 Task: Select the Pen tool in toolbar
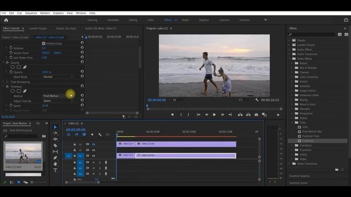[55, 158]
